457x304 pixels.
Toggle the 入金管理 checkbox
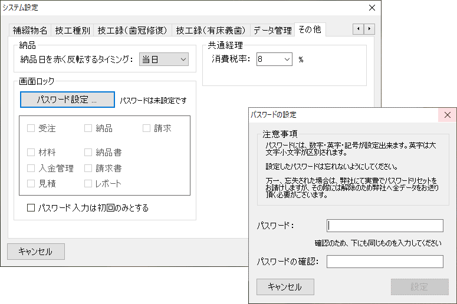31,168
